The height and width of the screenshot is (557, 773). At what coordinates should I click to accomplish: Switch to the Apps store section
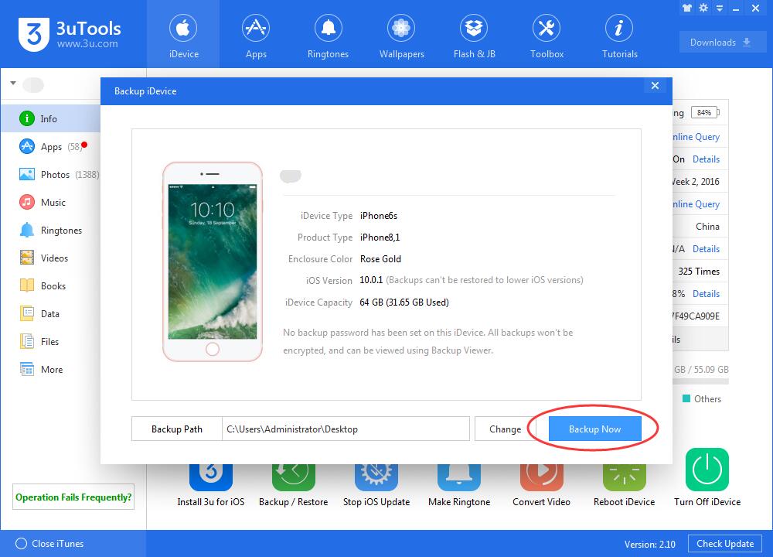click(256, 34)
